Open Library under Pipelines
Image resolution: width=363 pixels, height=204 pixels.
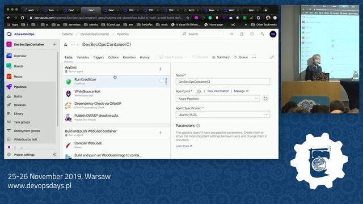19,113
